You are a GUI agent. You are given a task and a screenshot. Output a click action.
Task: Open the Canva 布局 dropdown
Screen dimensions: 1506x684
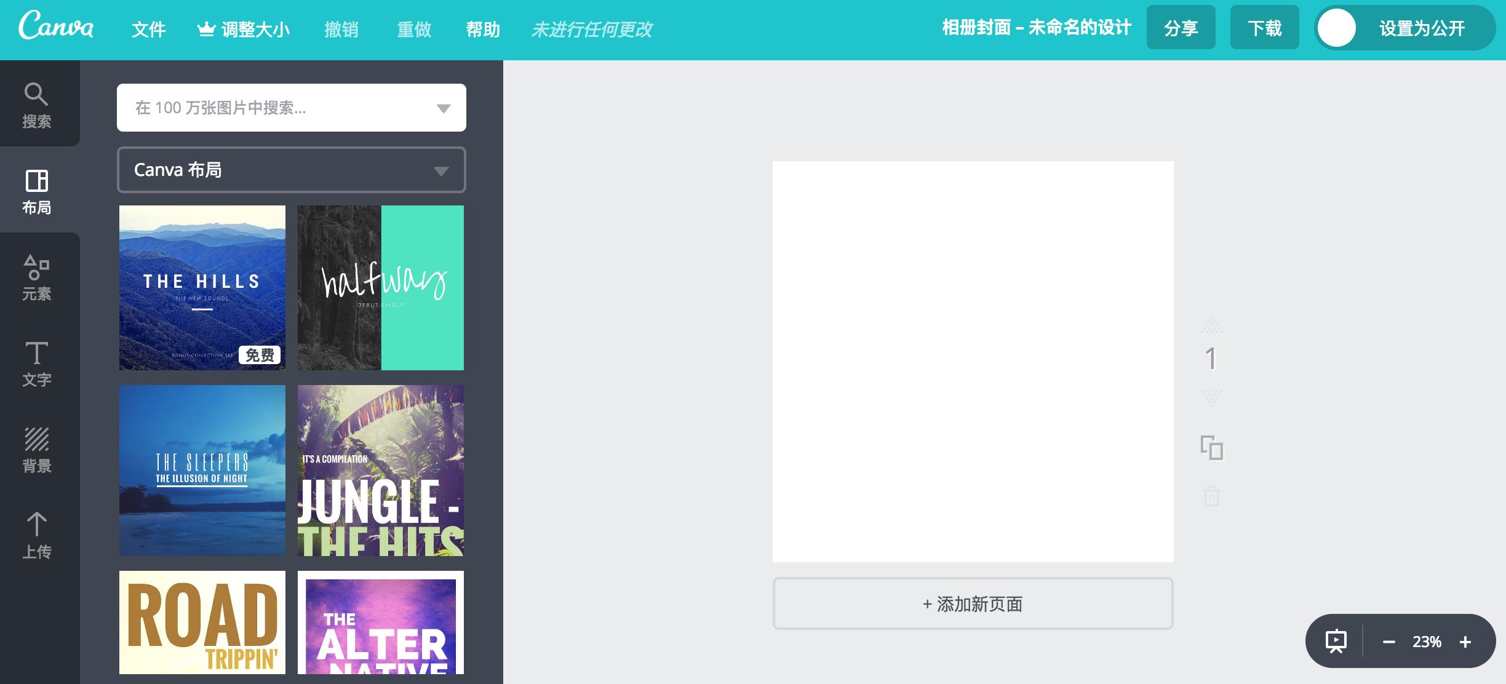[291, 170]
